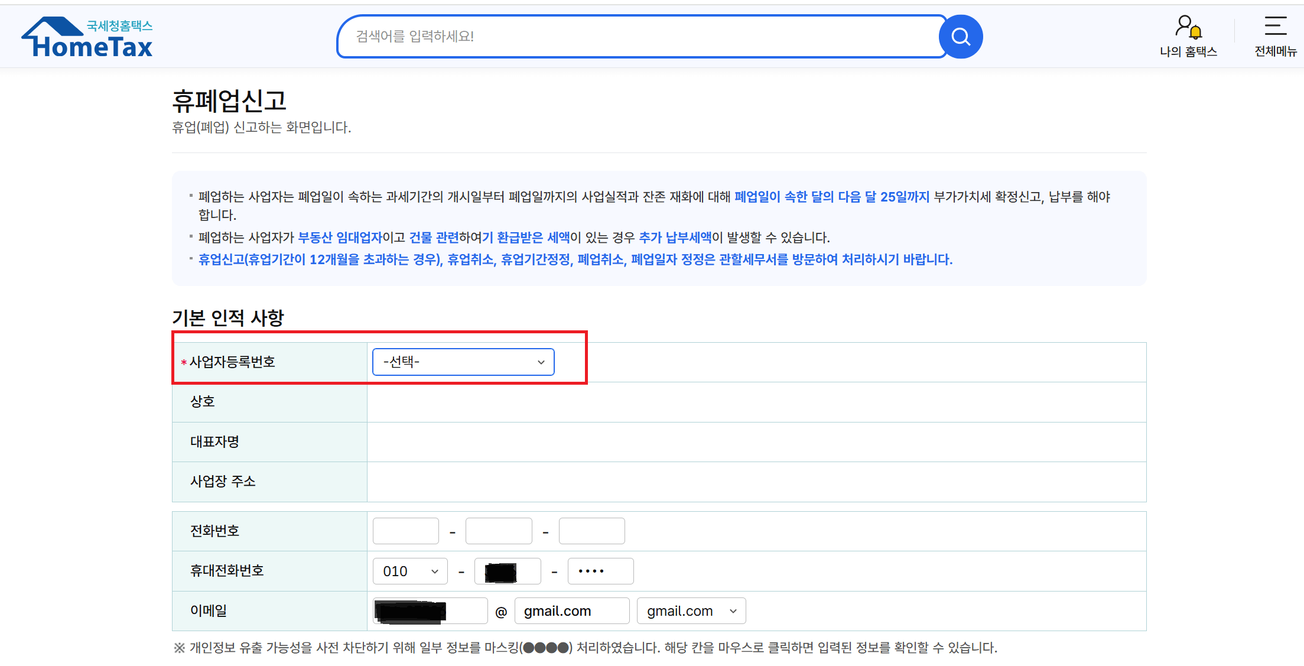Open 전체메뉴 hamburger menu icon
Viewport: 1304px width, 666px height.
(1275, 27)
